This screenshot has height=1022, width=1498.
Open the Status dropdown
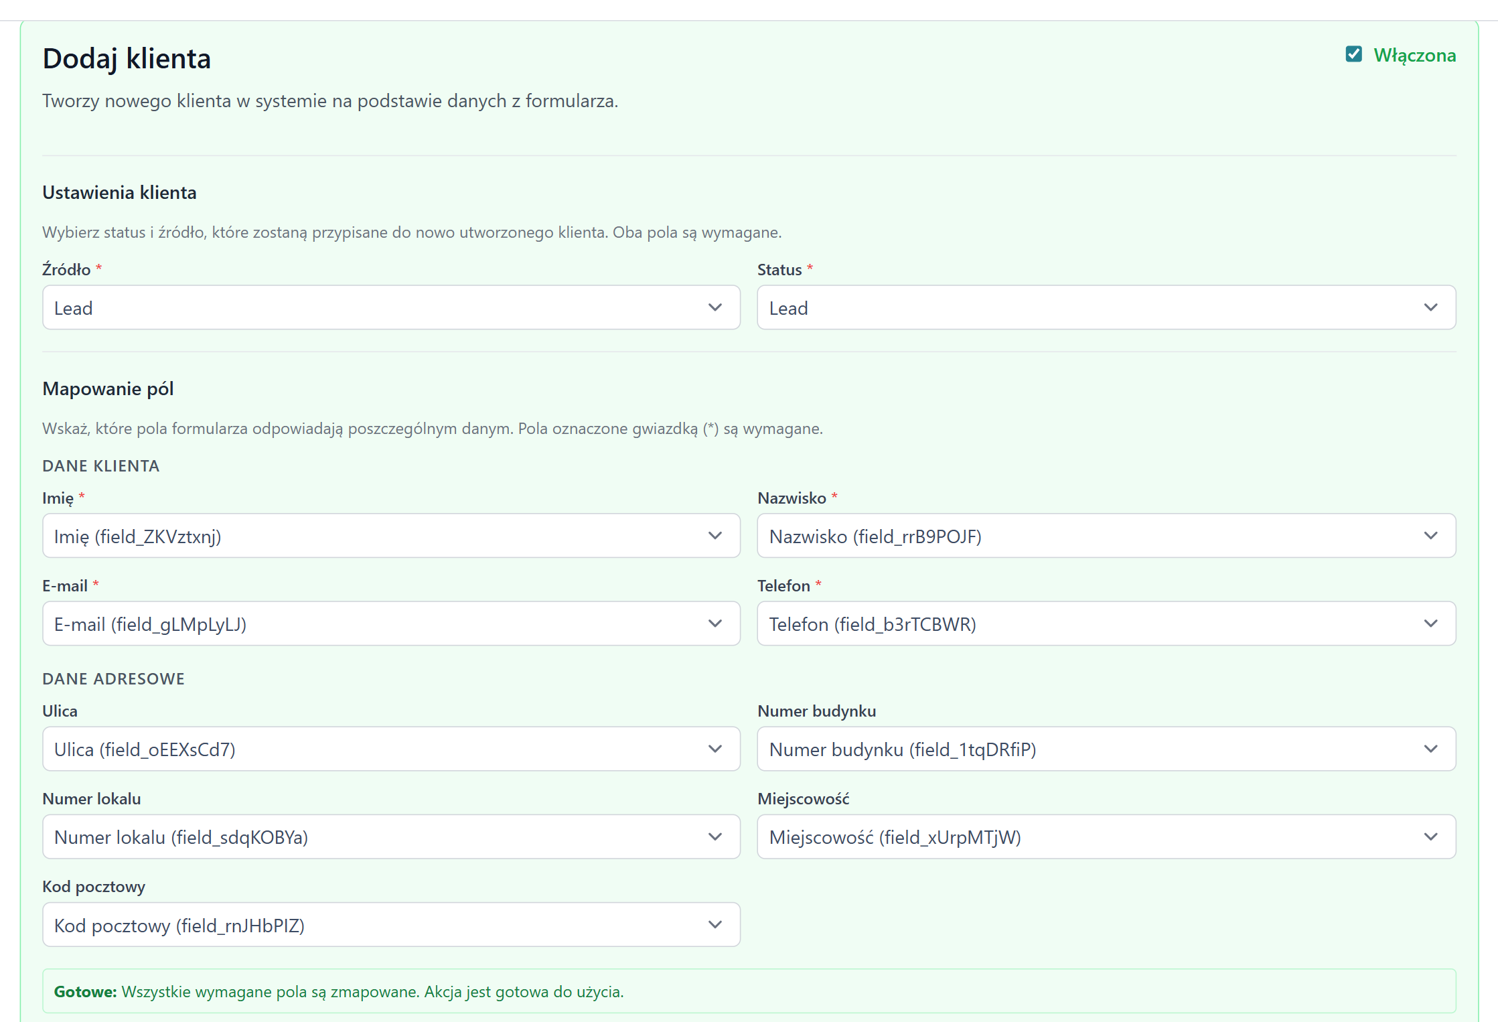(1106, 307)
